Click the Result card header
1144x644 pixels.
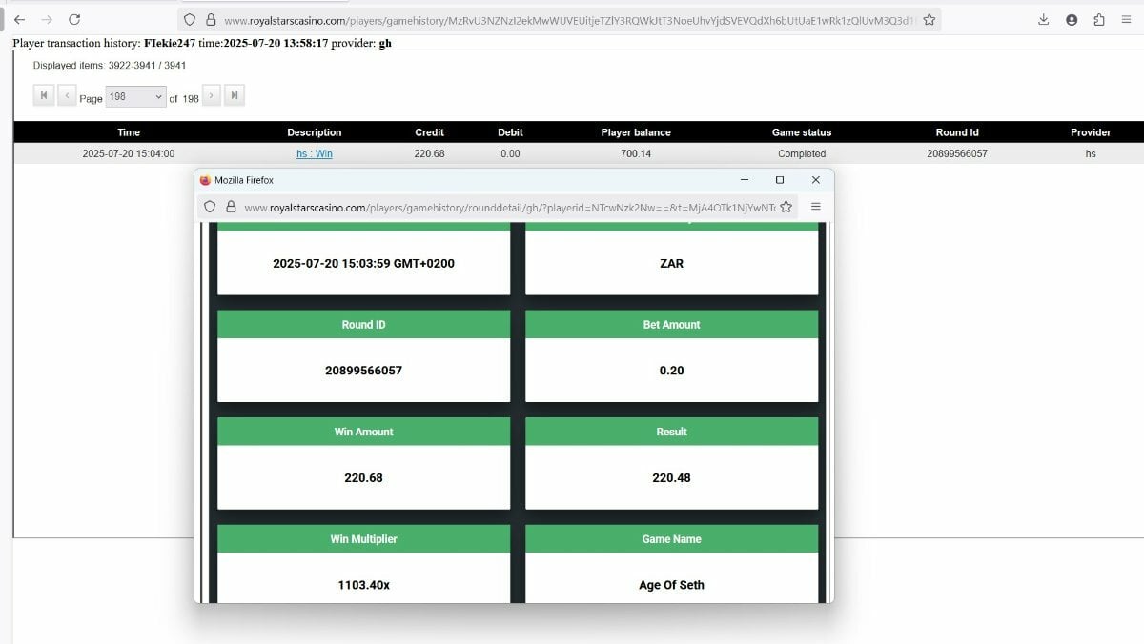point(672,432)
